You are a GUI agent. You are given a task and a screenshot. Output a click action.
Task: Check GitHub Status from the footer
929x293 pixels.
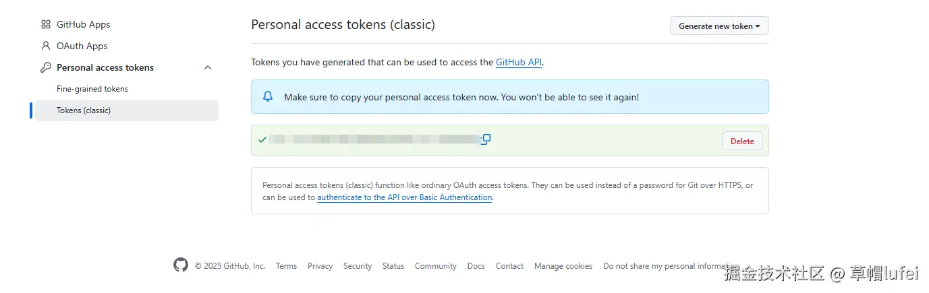point(393,266)
